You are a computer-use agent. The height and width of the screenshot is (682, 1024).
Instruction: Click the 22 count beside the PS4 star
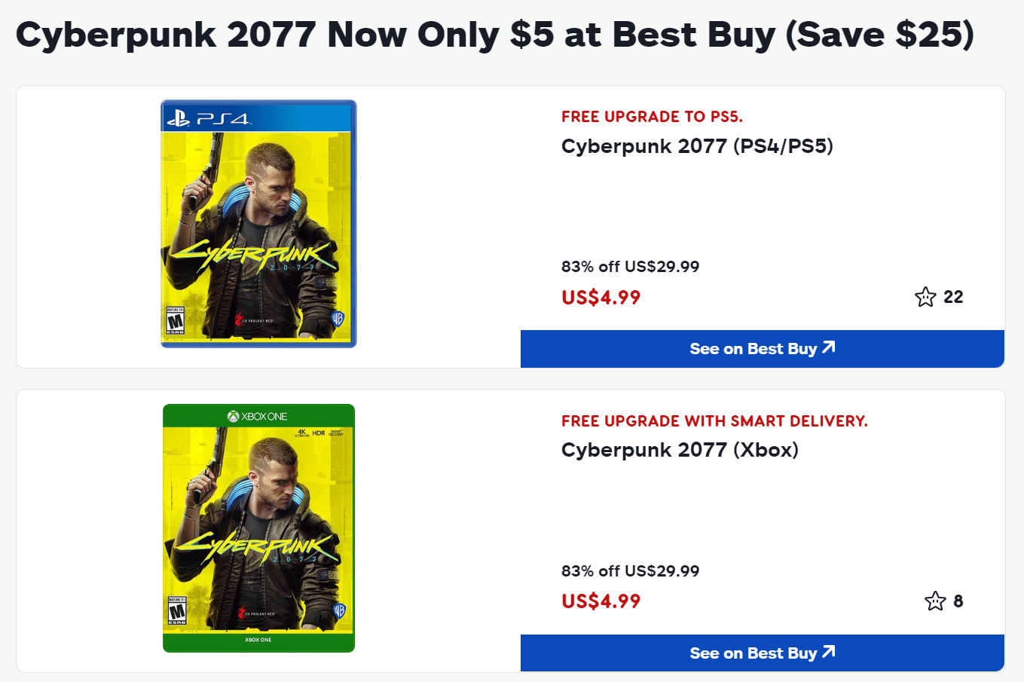pyautogui.click(x=953, y=297)
